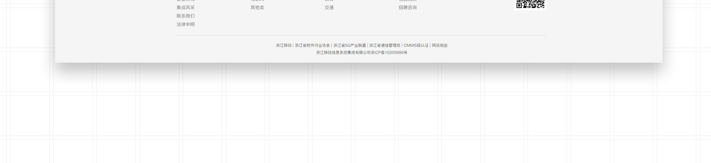Select the 其他类 footer link

pos(257,8)
